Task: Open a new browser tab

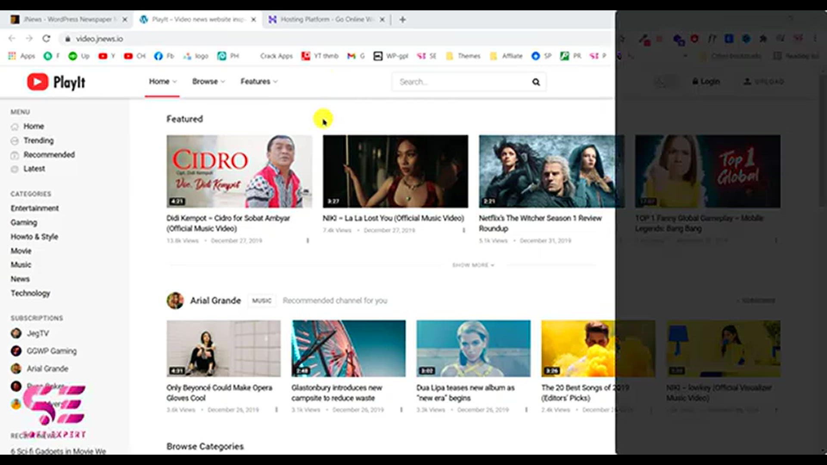Action: tap(402, 19)
